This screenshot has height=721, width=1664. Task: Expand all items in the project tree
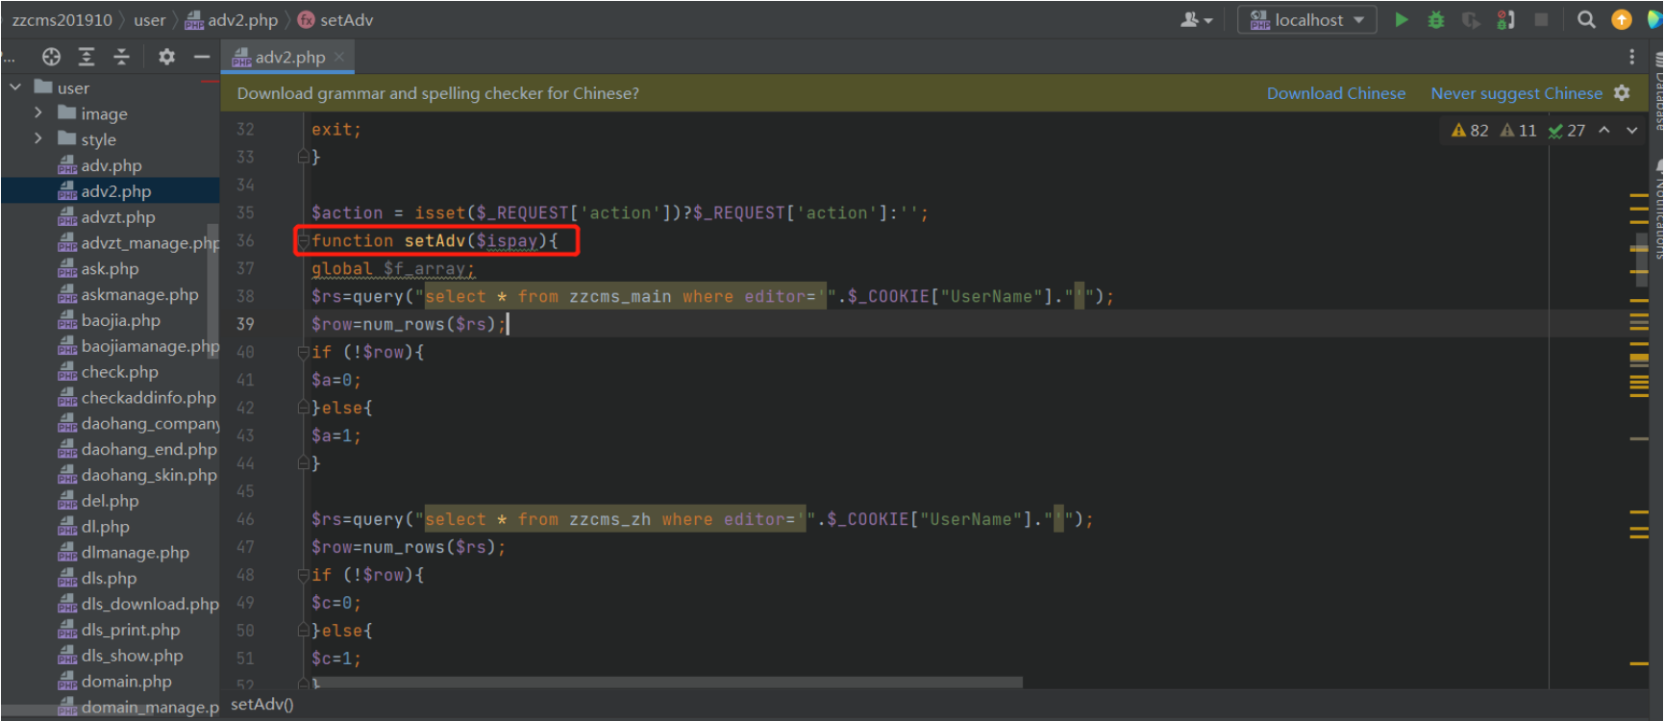87,57
